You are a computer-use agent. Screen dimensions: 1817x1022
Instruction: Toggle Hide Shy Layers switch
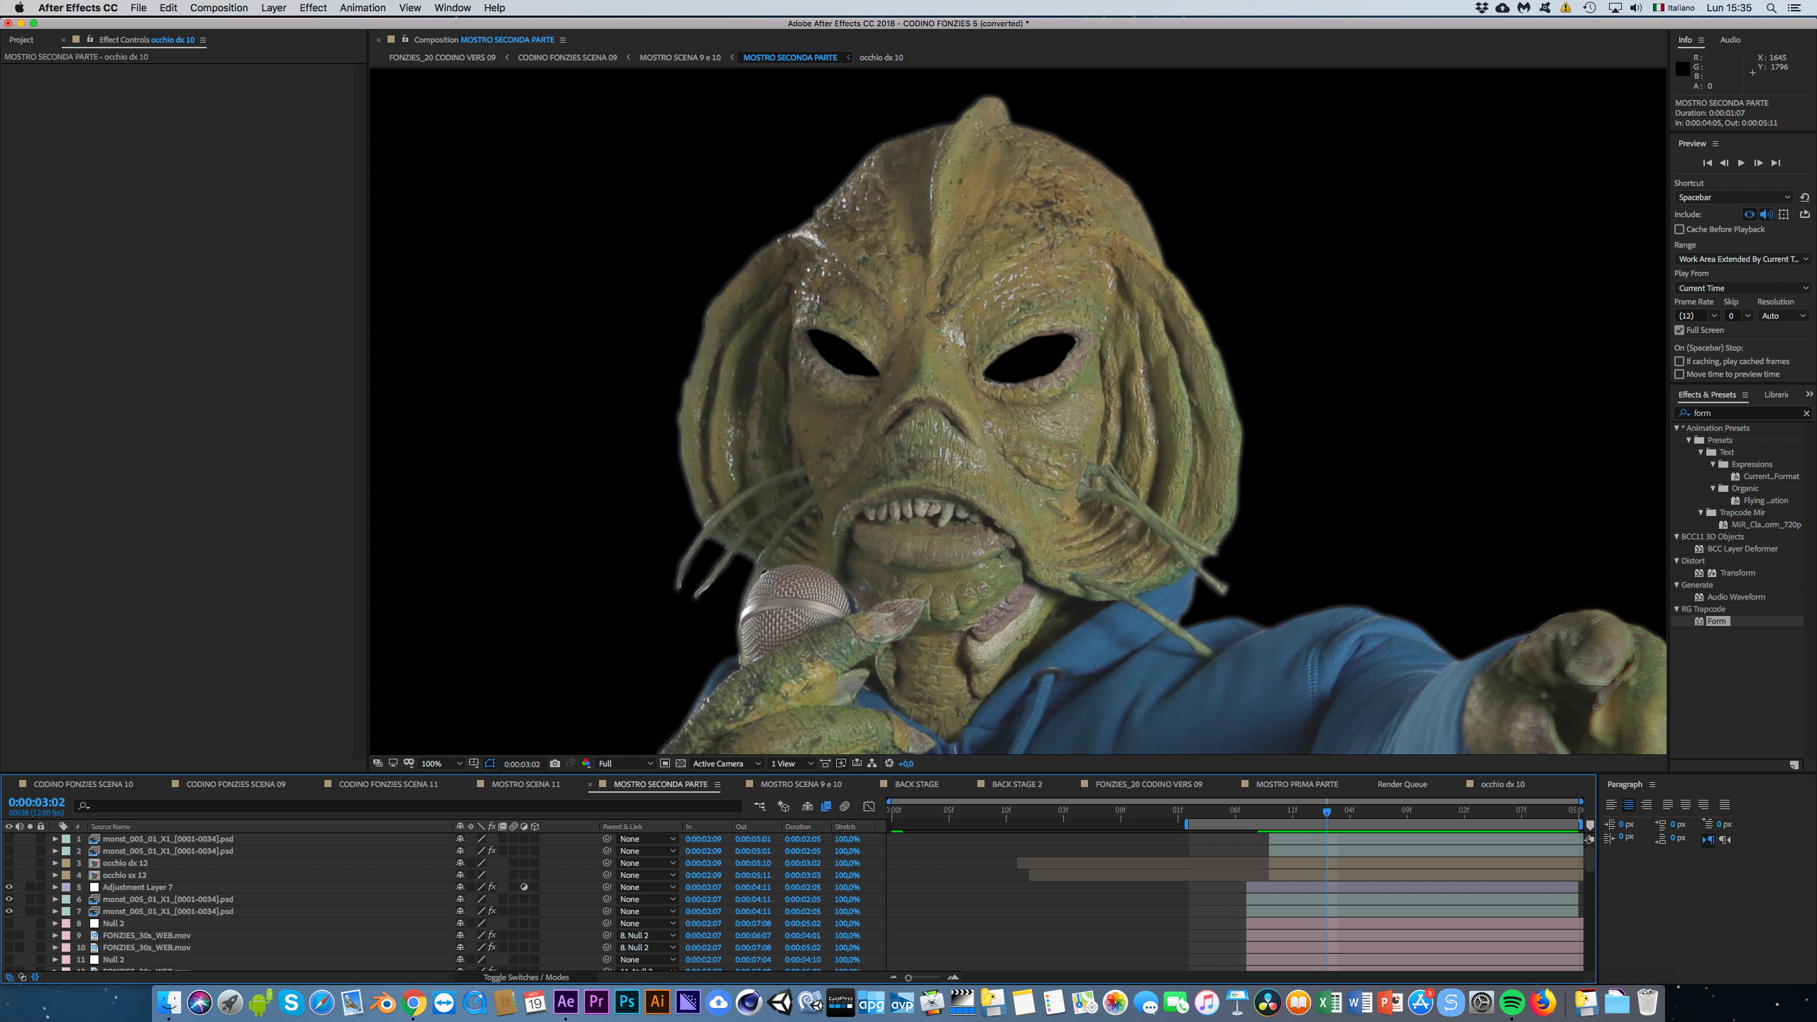tap(807, 806)
